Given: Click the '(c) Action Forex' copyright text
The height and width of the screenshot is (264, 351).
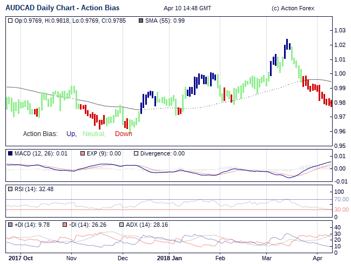Looking at the screenshot, I should (294, 8).
